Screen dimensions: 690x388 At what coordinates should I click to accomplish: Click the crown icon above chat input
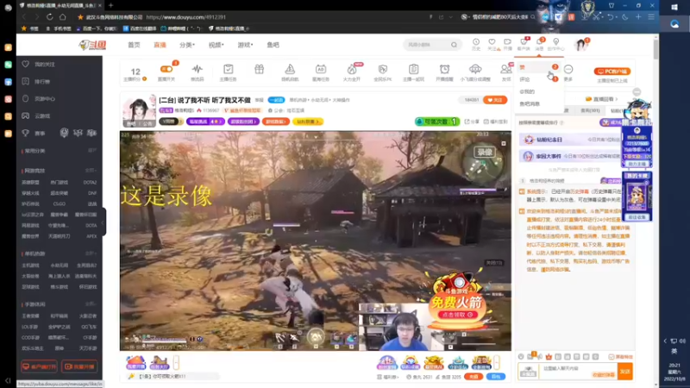(x=549, y=357)
